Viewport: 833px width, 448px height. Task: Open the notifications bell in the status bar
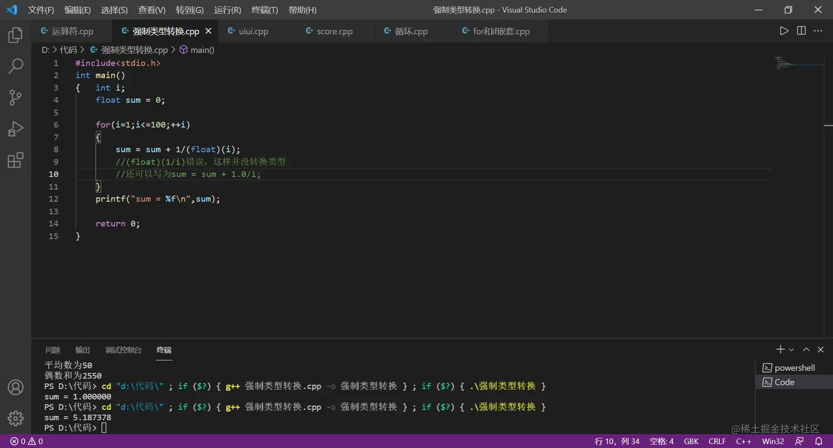pos(820,441)
